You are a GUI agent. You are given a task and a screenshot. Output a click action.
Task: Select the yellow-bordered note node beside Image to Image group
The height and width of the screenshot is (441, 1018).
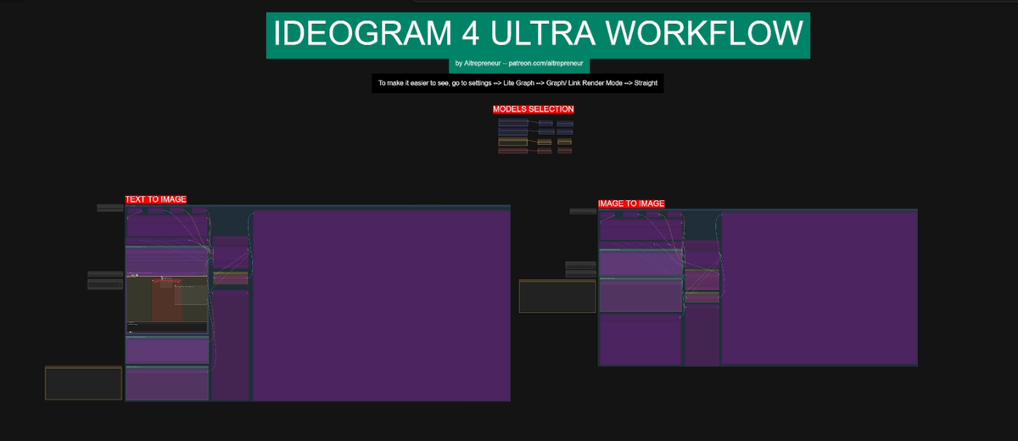(557, 296)
